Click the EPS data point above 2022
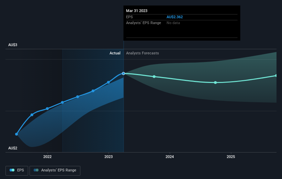 pyautogui.click(x=47, y=108)
